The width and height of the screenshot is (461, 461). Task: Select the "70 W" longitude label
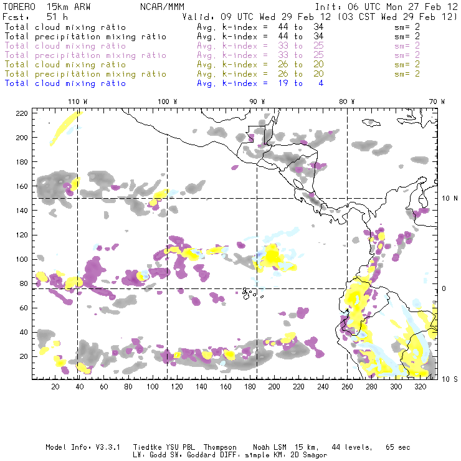click(x=437, y=102)
